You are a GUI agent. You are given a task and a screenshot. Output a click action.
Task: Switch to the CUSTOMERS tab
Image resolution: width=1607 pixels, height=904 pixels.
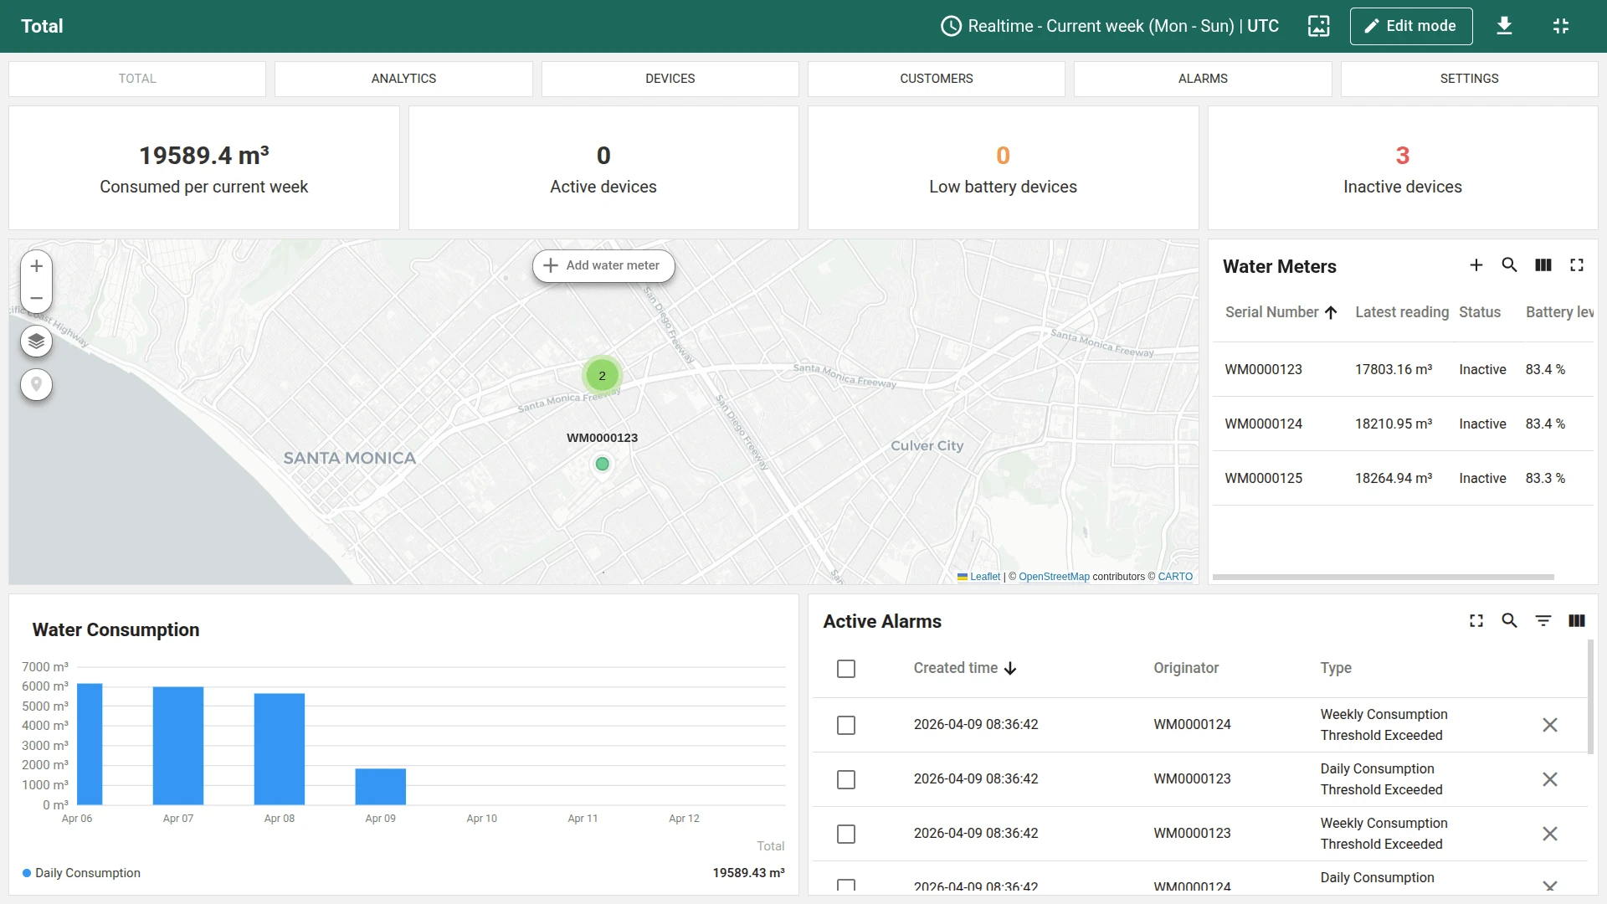(x=937, y=79)
